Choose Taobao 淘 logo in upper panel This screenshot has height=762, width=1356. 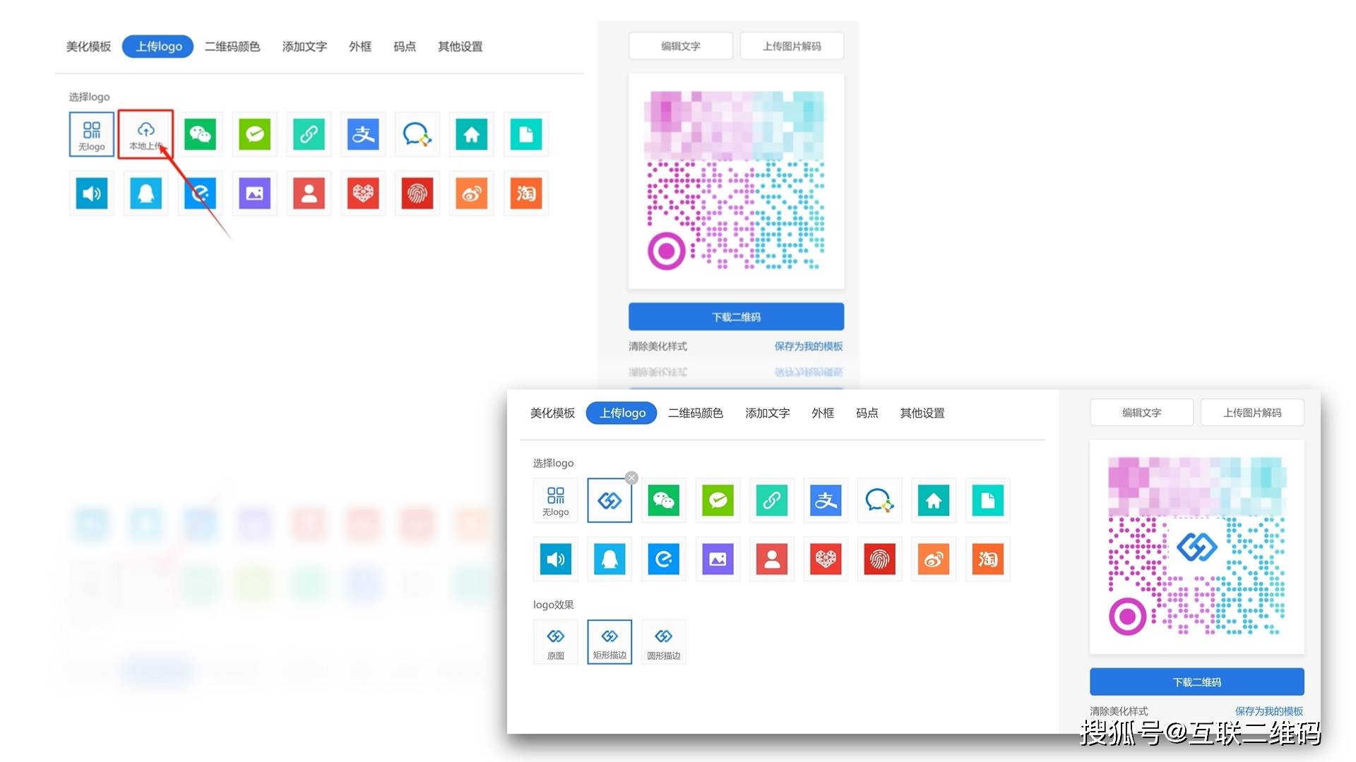(x=526, y=193)
